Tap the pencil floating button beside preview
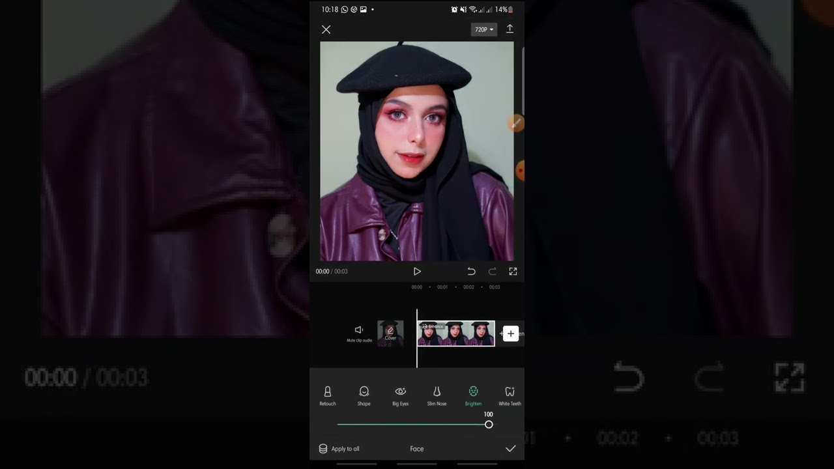Screen dimensions: 834x469 [x=516, y=122]
